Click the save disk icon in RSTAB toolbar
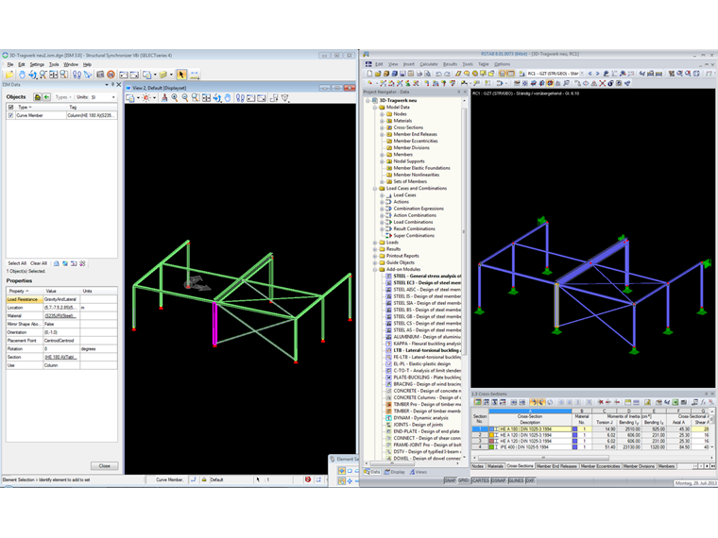Screen dimensions: 718x538 point(402,74)
